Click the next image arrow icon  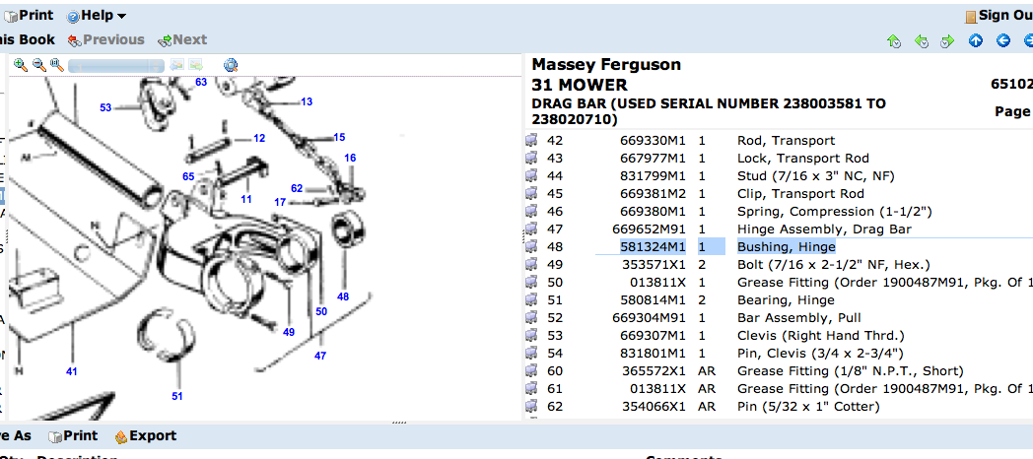point(196,65)
